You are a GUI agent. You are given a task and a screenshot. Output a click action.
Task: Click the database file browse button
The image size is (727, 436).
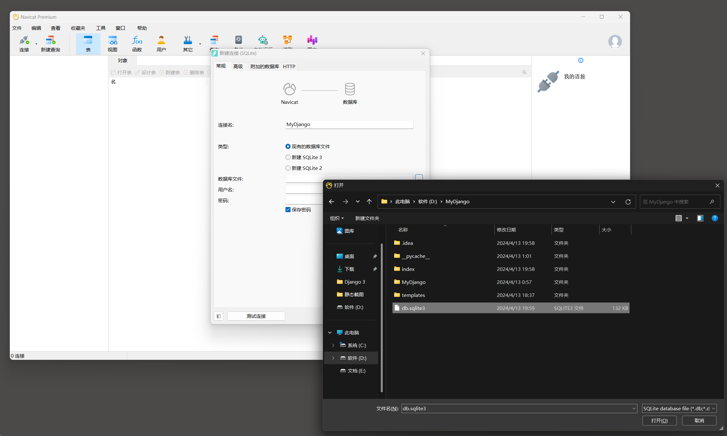click(x=419, y=178)
